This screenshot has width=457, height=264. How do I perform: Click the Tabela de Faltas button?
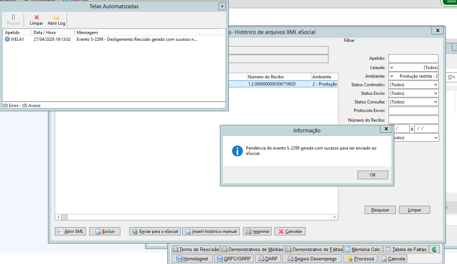click(x=406, y=249)
